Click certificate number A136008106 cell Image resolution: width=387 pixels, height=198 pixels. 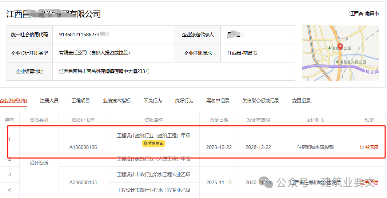[x=83, y=147]
